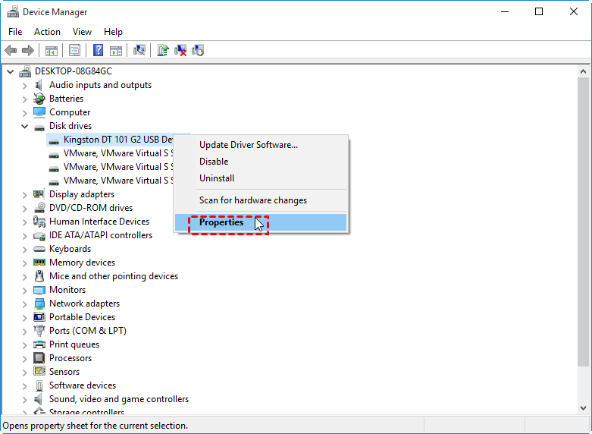Click the Disable device toolbar icon
The width and height of the screenshot is (592, 434).
click(x=198, y=50)
